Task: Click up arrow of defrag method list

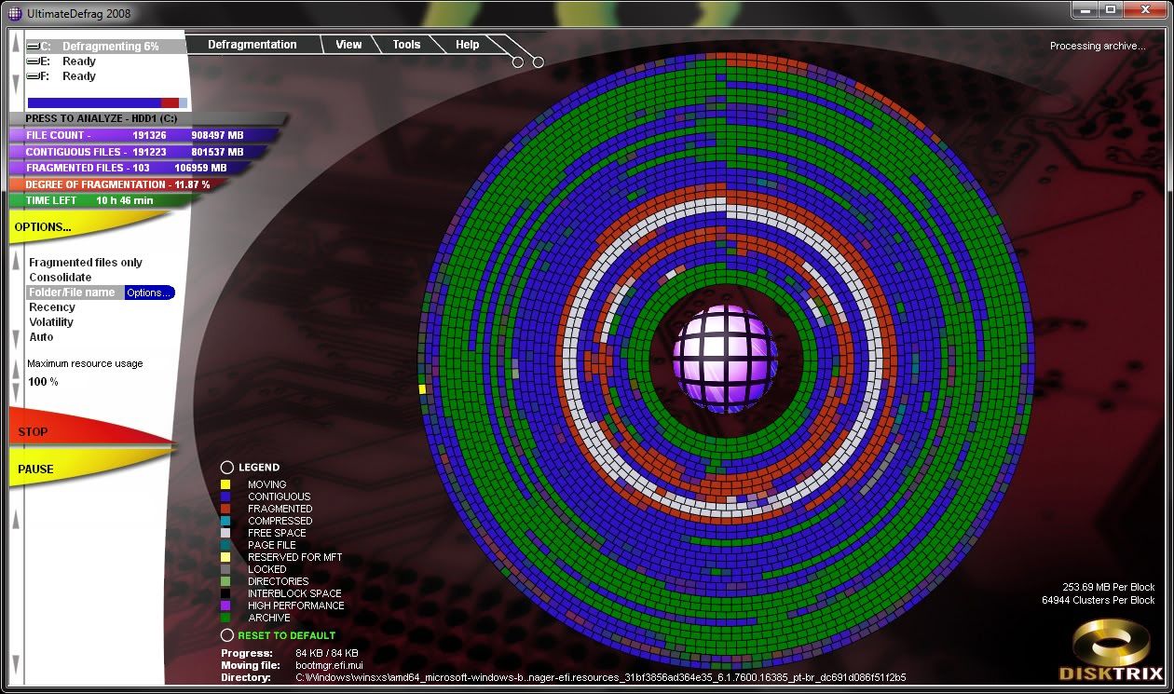Action: [x=15, y=262]
